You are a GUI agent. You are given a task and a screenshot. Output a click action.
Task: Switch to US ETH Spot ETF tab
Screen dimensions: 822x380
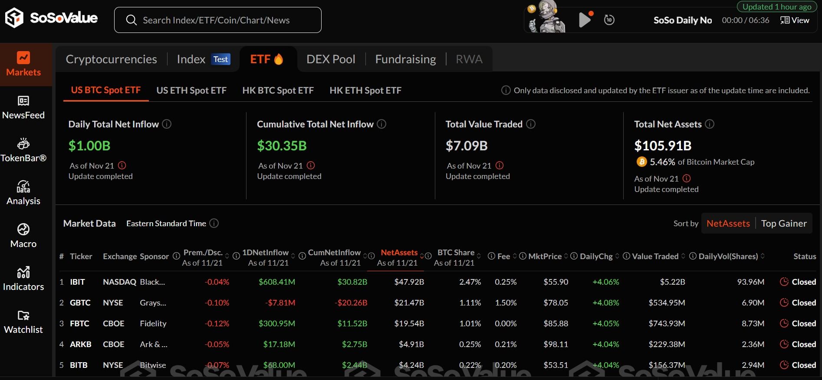pyautogui.click(x=191, y=91)
